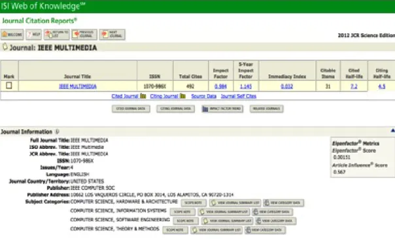395x239 pixels.
Task: Open the Help button
Action: click(x=33, y=35)
